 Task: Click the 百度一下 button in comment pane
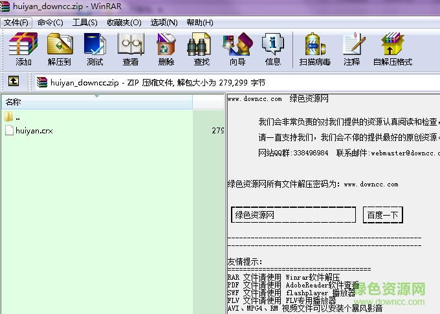pyautogui.click(x=383, y=215)
